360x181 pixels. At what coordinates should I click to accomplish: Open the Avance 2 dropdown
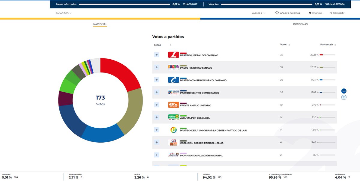(x=259, y=13)
